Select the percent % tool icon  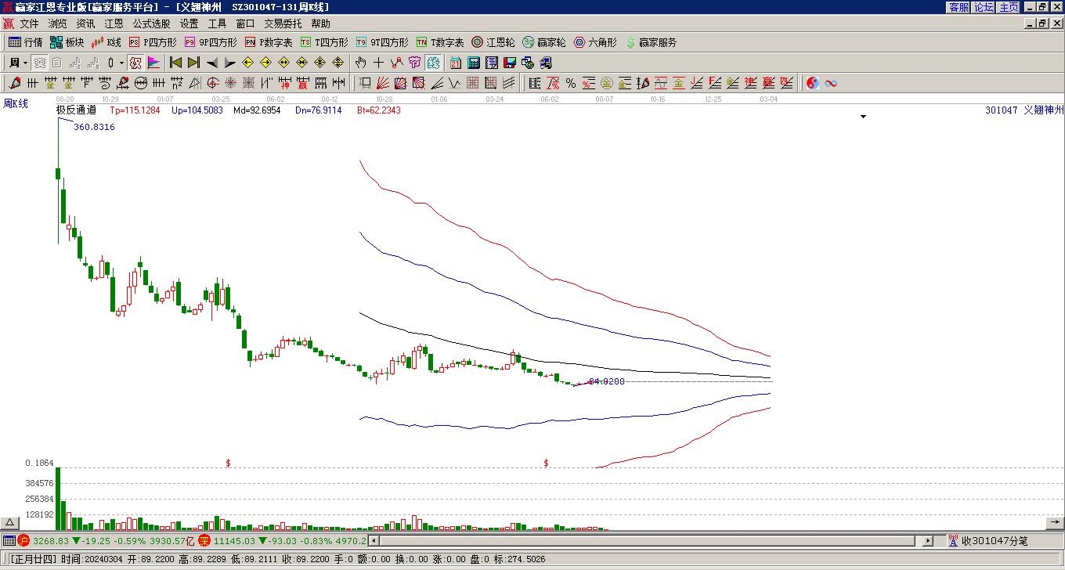coord(570,83)
